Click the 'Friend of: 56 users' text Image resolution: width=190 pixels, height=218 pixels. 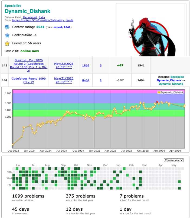pyautogui.click(x=27, y=43)
